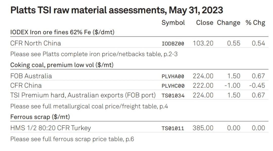Click iron price/netbacks table reference note
This screenshot has width=273, height=151.
tap(94, 54)
